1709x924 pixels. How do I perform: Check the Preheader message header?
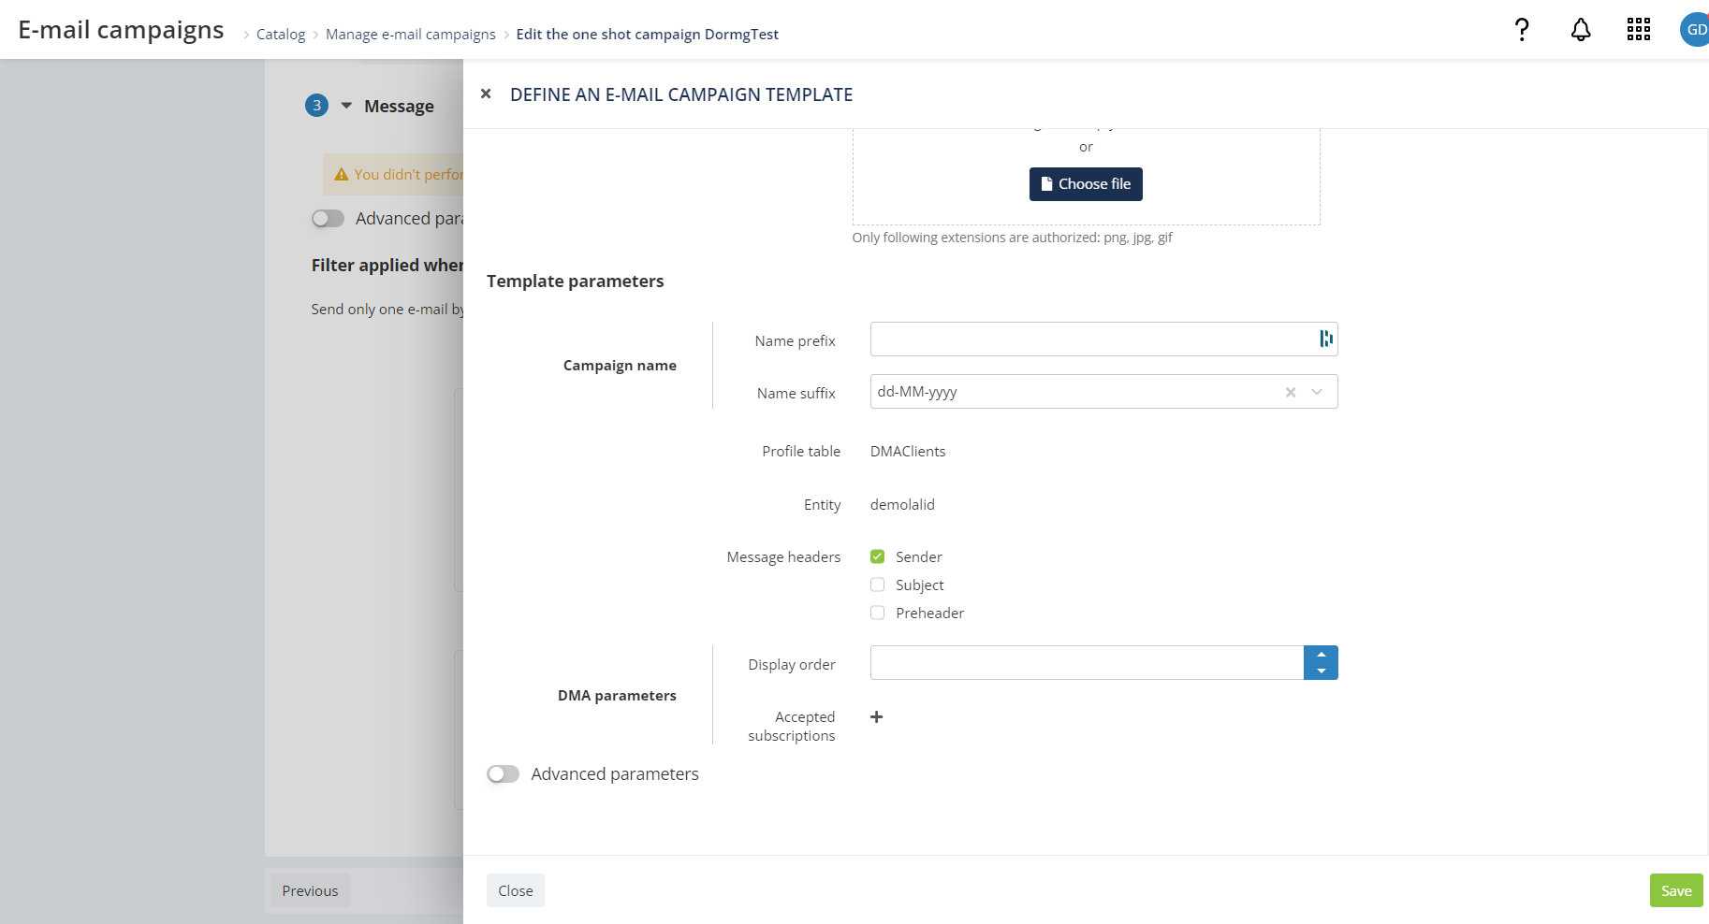point(877,613)
